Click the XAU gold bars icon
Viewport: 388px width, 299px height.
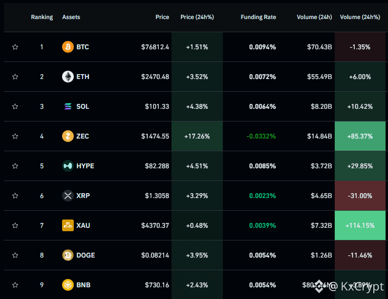(68, 225)
